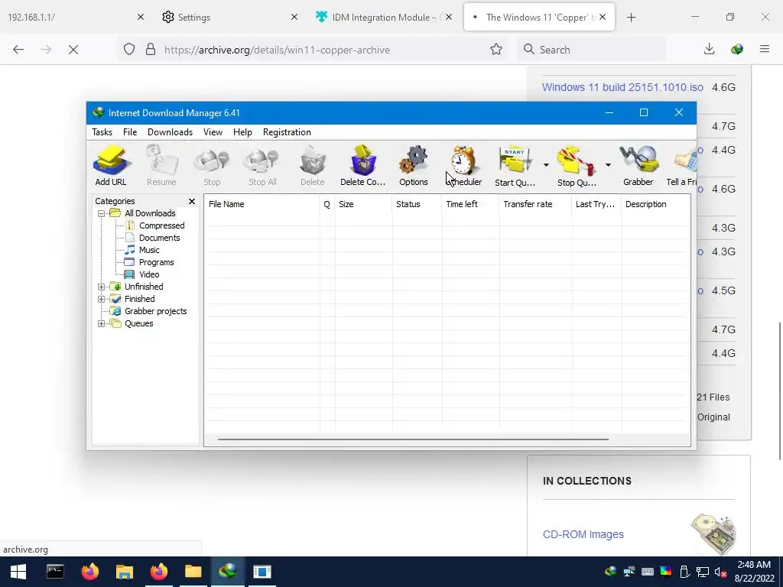Sort by Status column header
Screen dimensions: 783x587
point(417,204)
